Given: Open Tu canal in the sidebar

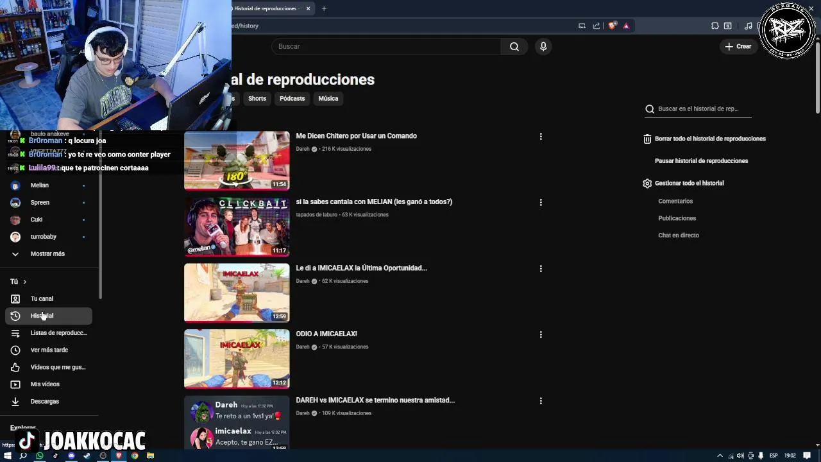Looking at the screenshot, I should pyautogui.click(x=49, y=298).
